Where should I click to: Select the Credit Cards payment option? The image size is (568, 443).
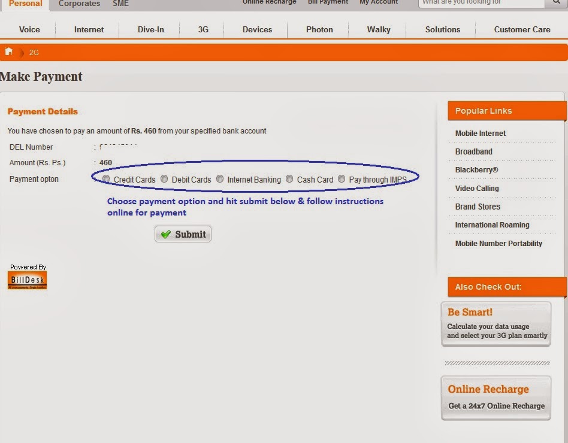point(106,178)
